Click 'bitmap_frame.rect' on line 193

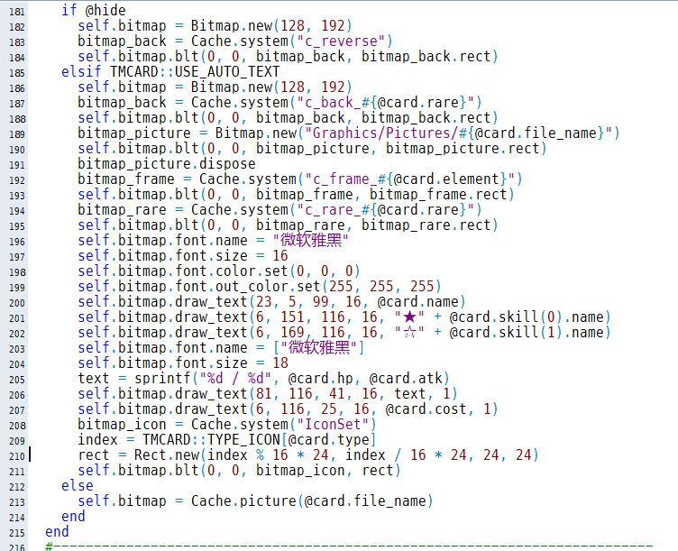(x=438, y=195)
